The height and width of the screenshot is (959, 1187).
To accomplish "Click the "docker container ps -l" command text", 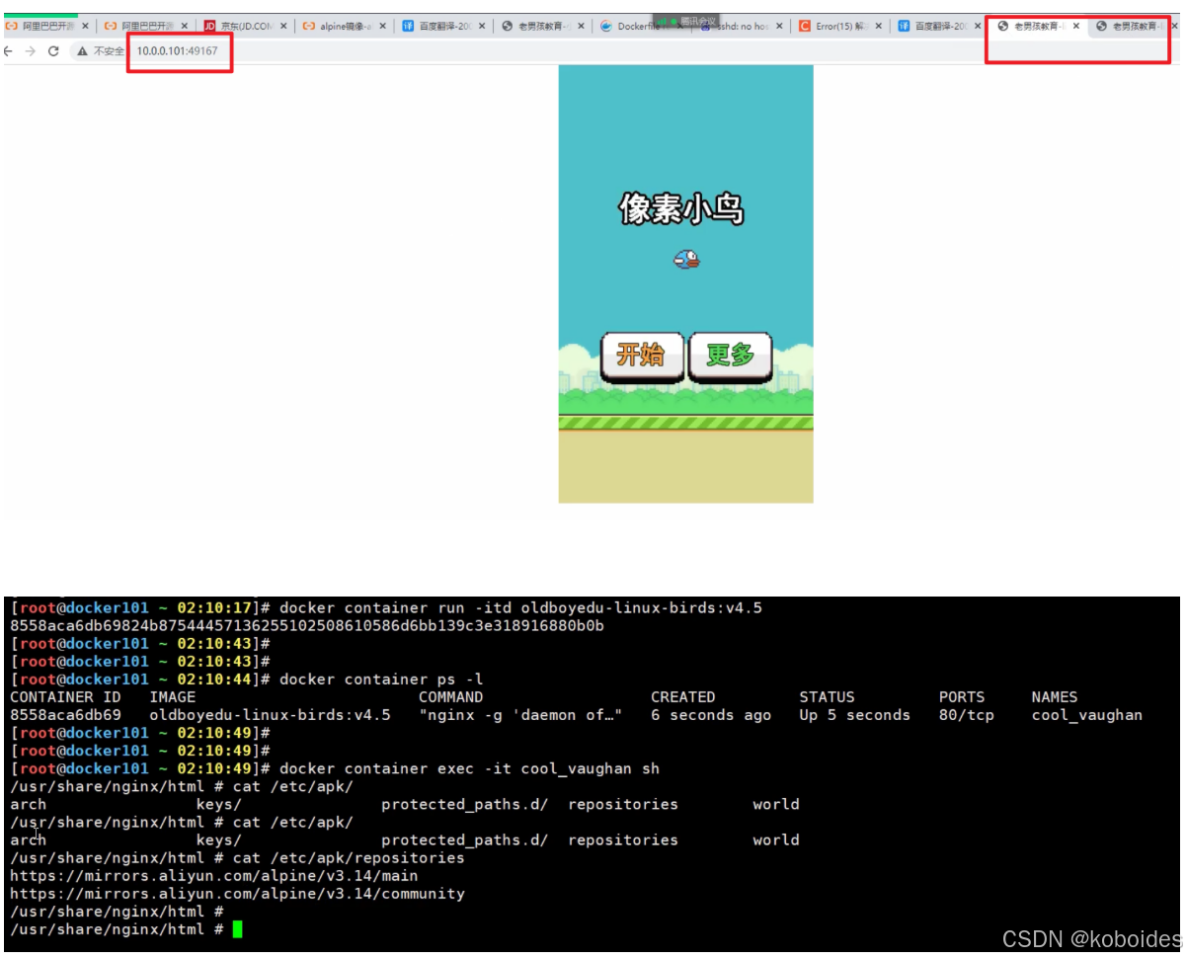I will click(381, 679).
